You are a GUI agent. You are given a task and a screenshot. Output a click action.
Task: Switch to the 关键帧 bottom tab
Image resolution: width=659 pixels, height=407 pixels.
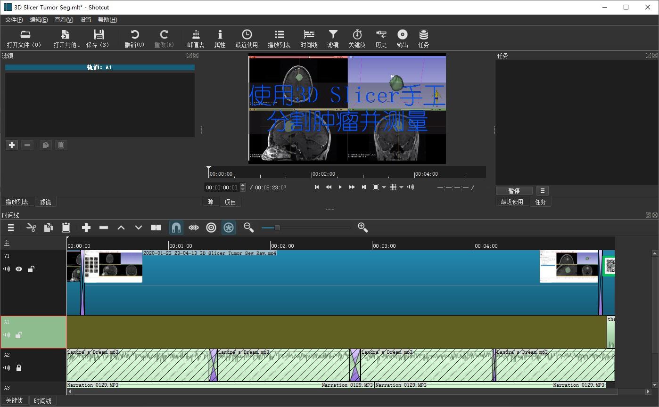(x=14, y=401)
